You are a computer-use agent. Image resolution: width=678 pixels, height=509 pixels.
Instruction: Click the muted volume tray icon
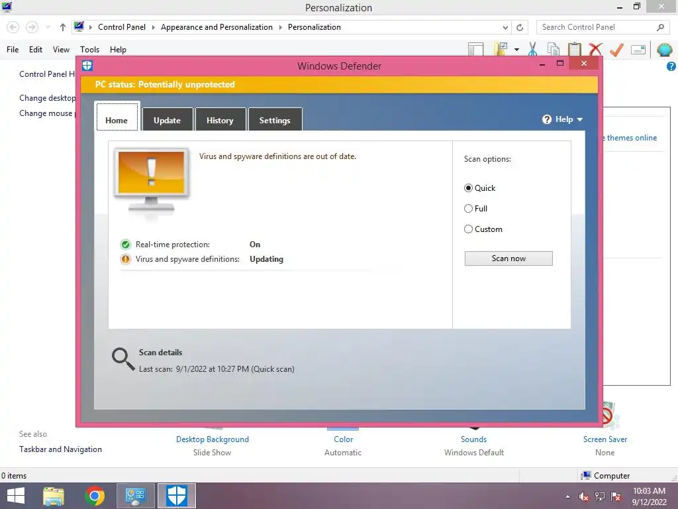coord(583,496)
